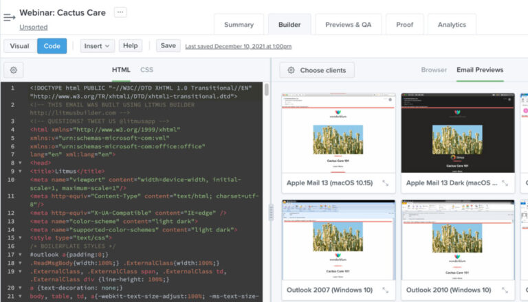Collapse code fold at line 20
This screenshot has width=528, height=302.
[x=20, y=288]
